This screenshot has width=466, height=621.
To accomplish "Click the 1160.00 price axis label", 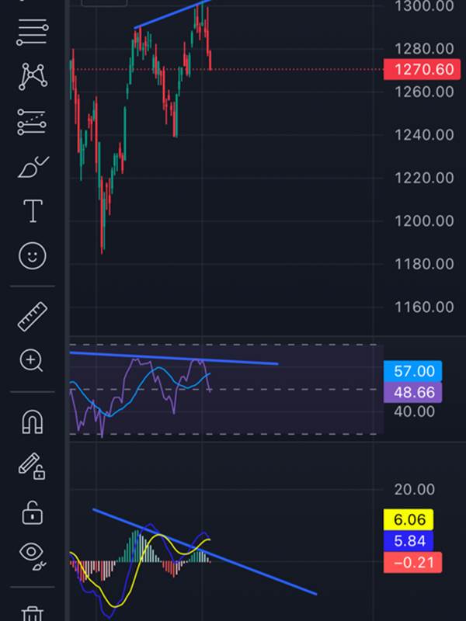I will [x=424, y=307].
